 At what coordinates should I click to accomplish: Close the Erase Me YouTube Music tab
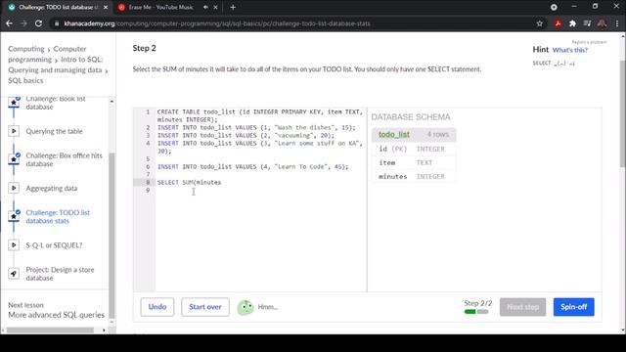(x=215, y=7)
